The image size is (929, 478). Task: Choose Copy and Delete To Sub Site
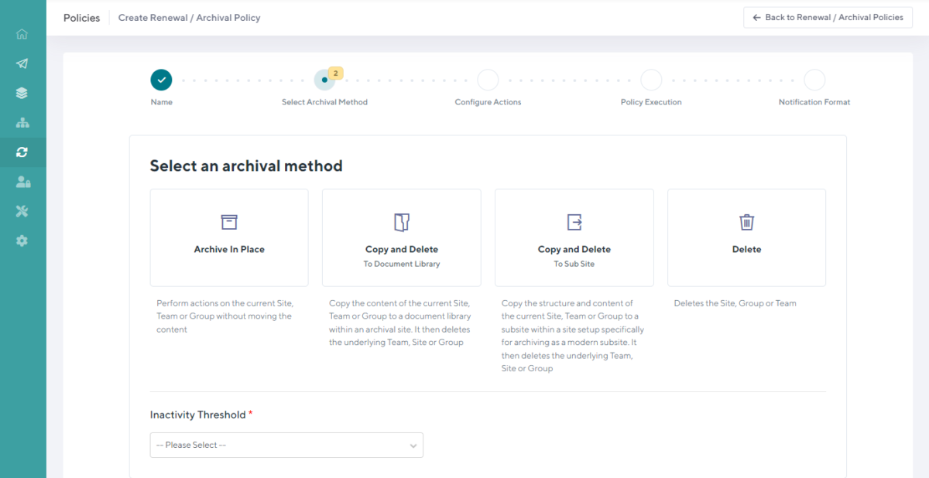(574, 237)
